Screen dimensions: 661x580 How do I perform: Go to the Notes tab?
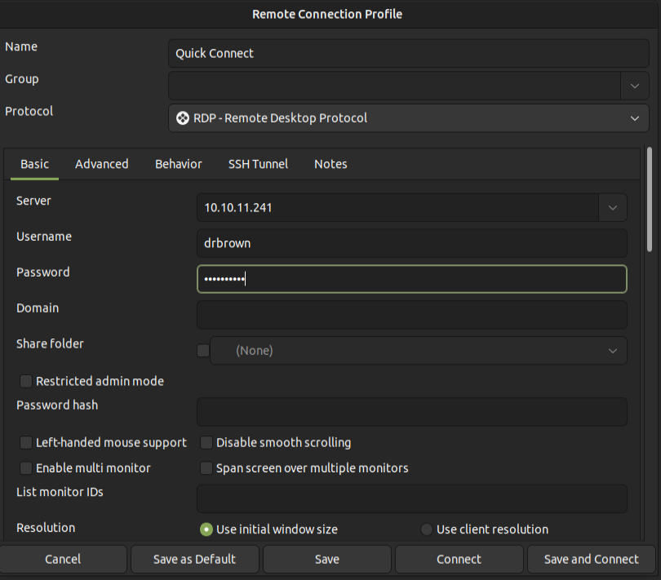(x=330, y=164)
